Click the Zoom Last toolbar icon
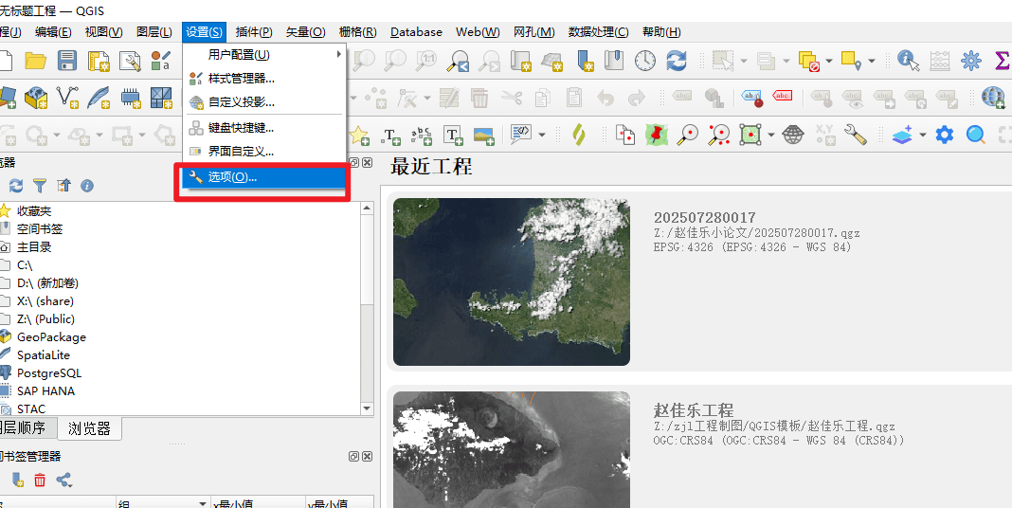Viewport: 1012px width, 508px height. click(459, 61)
